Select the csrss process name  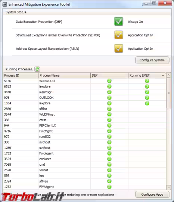pyautogui.click(x=43, y=120)
